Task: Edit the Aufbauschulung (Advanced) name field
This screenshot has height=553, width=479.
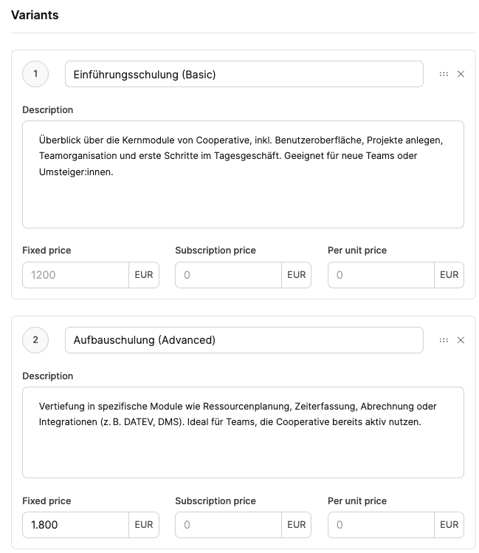Action: [244, 340]
